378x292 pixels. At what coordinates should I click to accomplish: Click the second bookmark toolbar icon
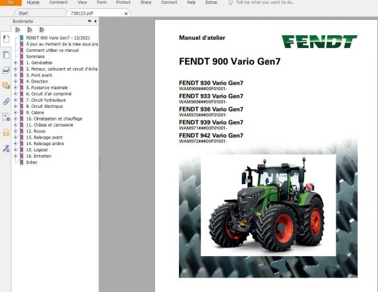pos(30,30)
